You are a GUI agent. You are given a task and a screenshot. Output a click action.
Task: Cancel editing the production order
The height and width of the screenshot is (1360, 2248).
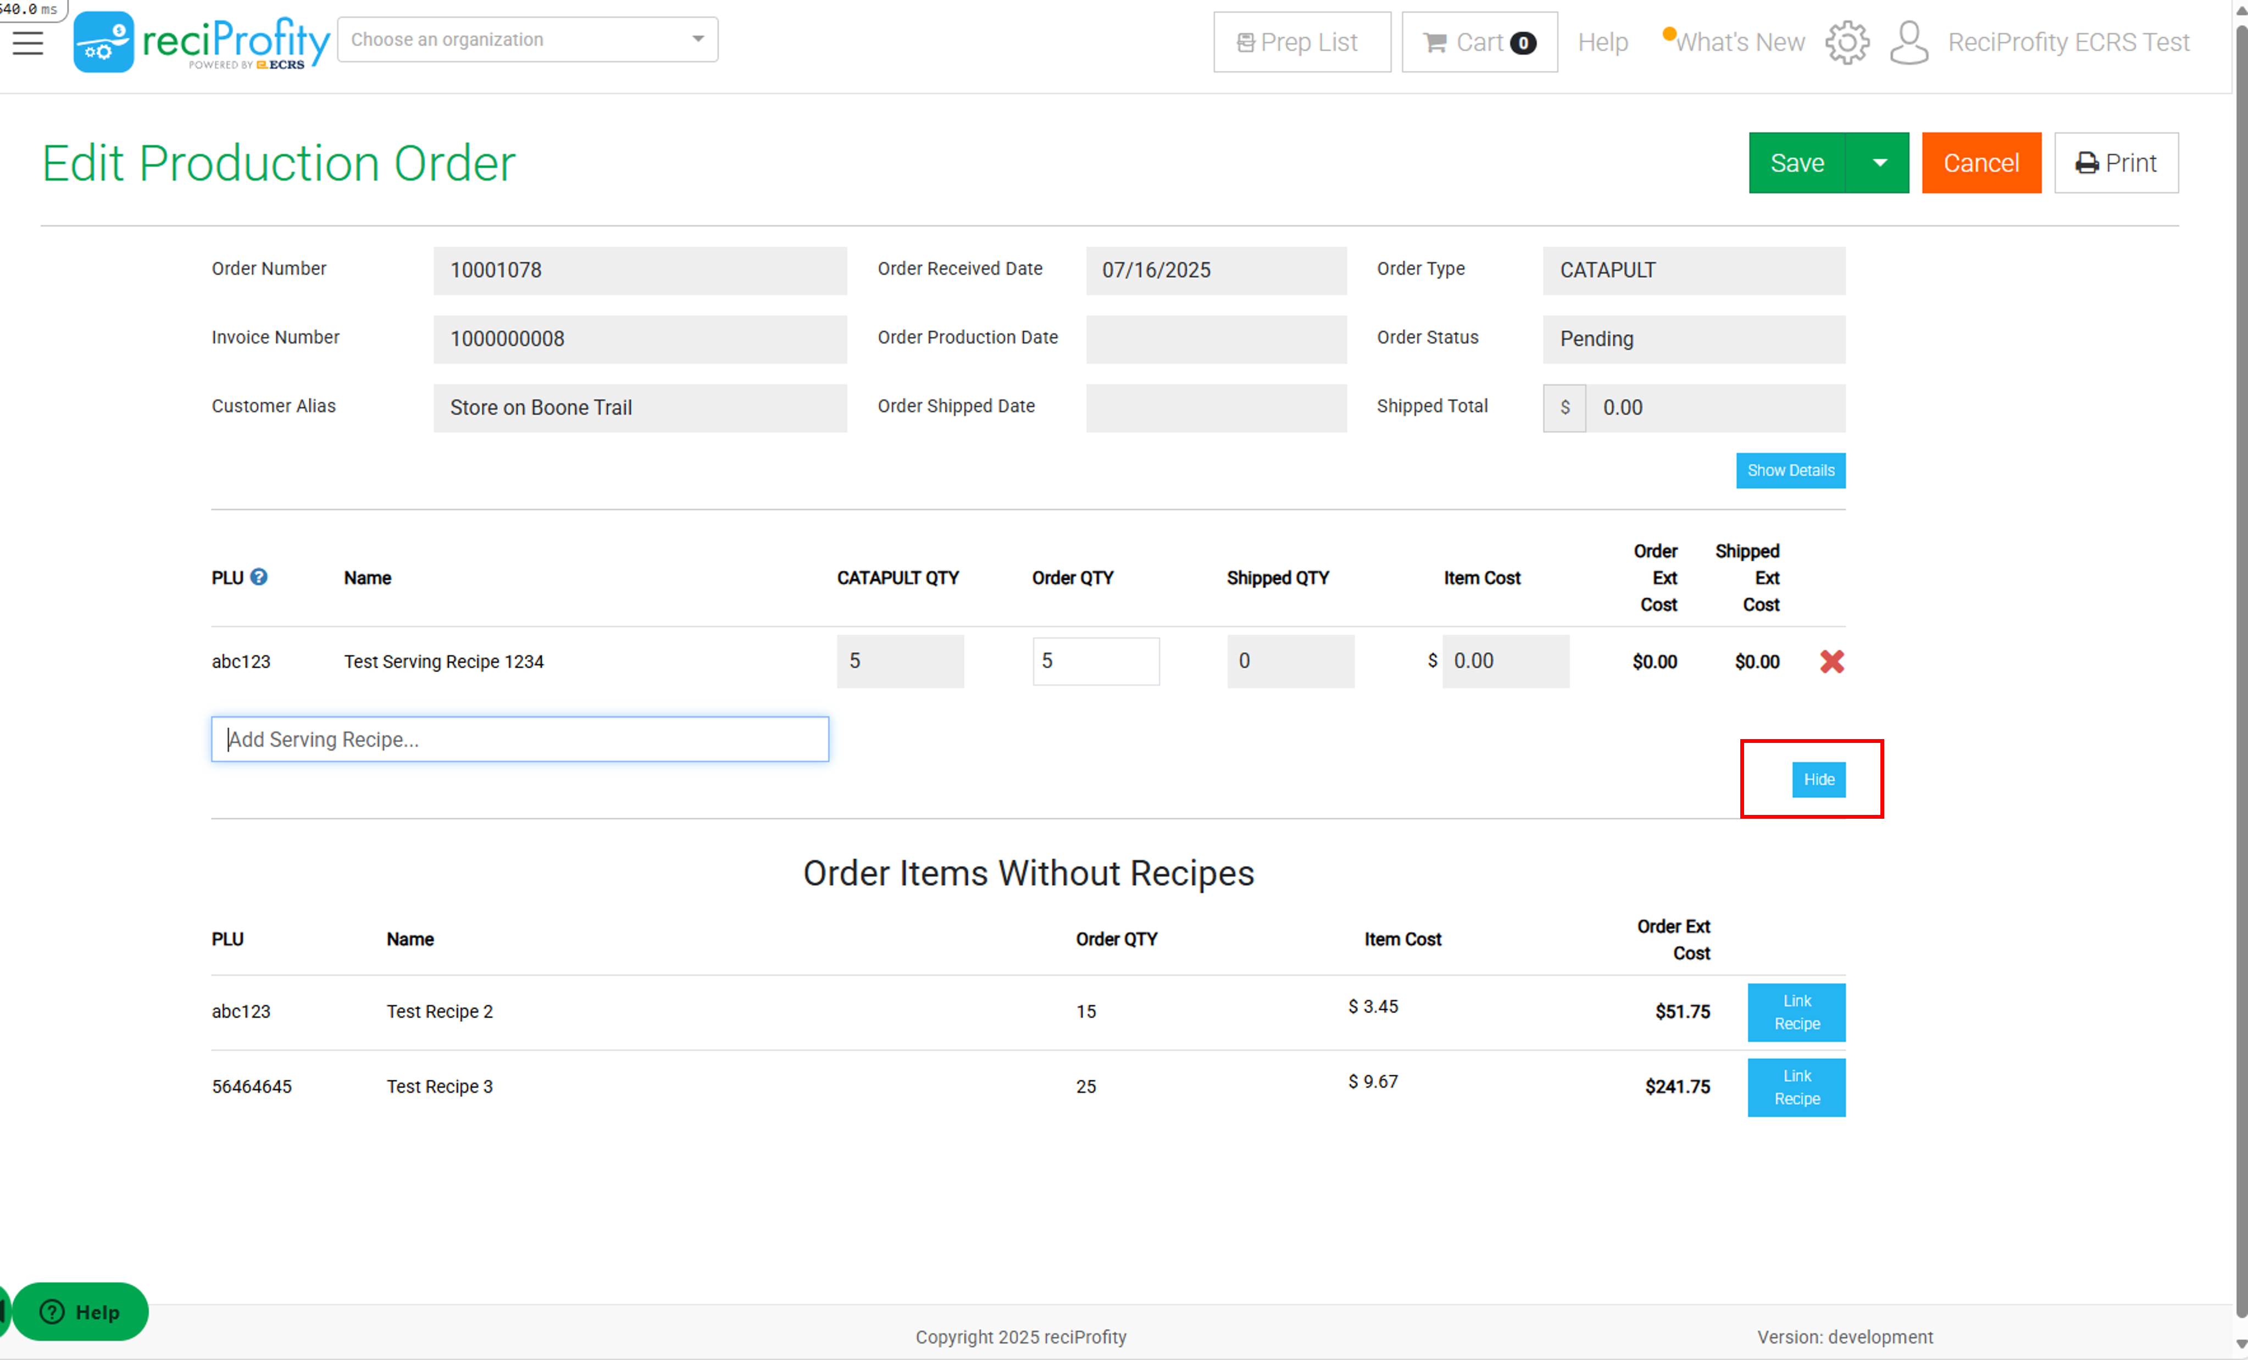(x=1981, y=162)
